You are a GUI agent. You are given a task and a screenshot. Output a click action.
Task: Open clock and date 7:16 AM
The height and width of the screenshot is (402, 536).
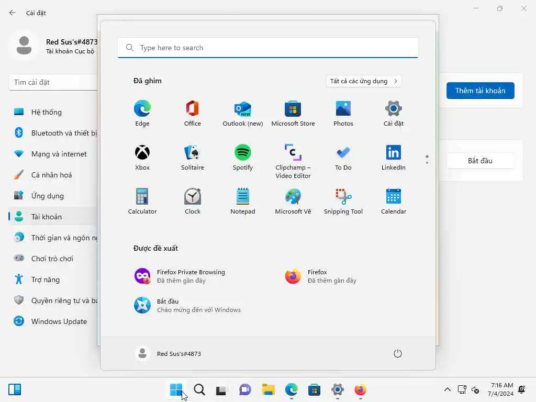click(500, 389)
